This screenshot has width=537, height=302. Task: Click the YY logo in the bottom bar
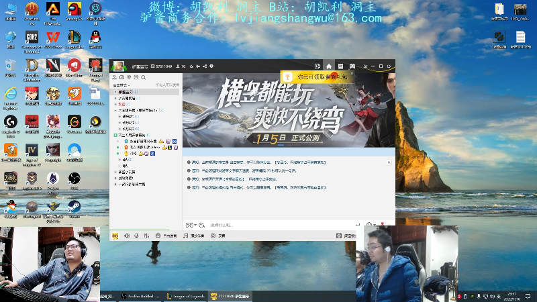[x=115, y=236]
